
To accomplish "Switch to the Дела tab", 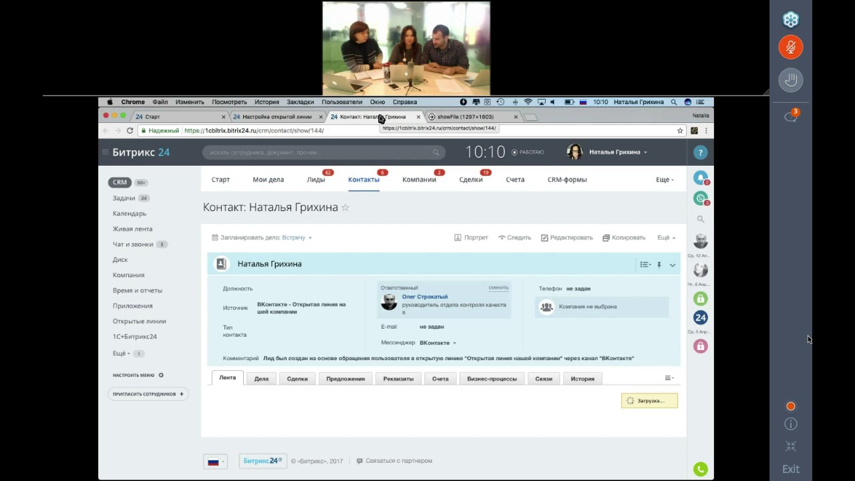I will (261, 379).
